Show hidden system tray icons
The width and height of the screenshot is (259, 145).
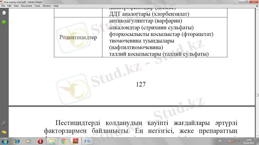click(225, 141)
